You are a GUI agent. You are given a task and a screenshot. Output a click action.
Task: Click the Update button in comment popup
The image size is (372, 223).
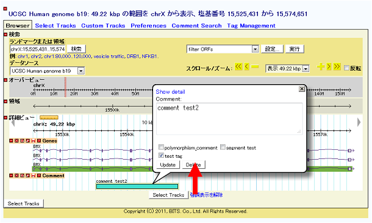pyautogui.click(x=168, y=165)
